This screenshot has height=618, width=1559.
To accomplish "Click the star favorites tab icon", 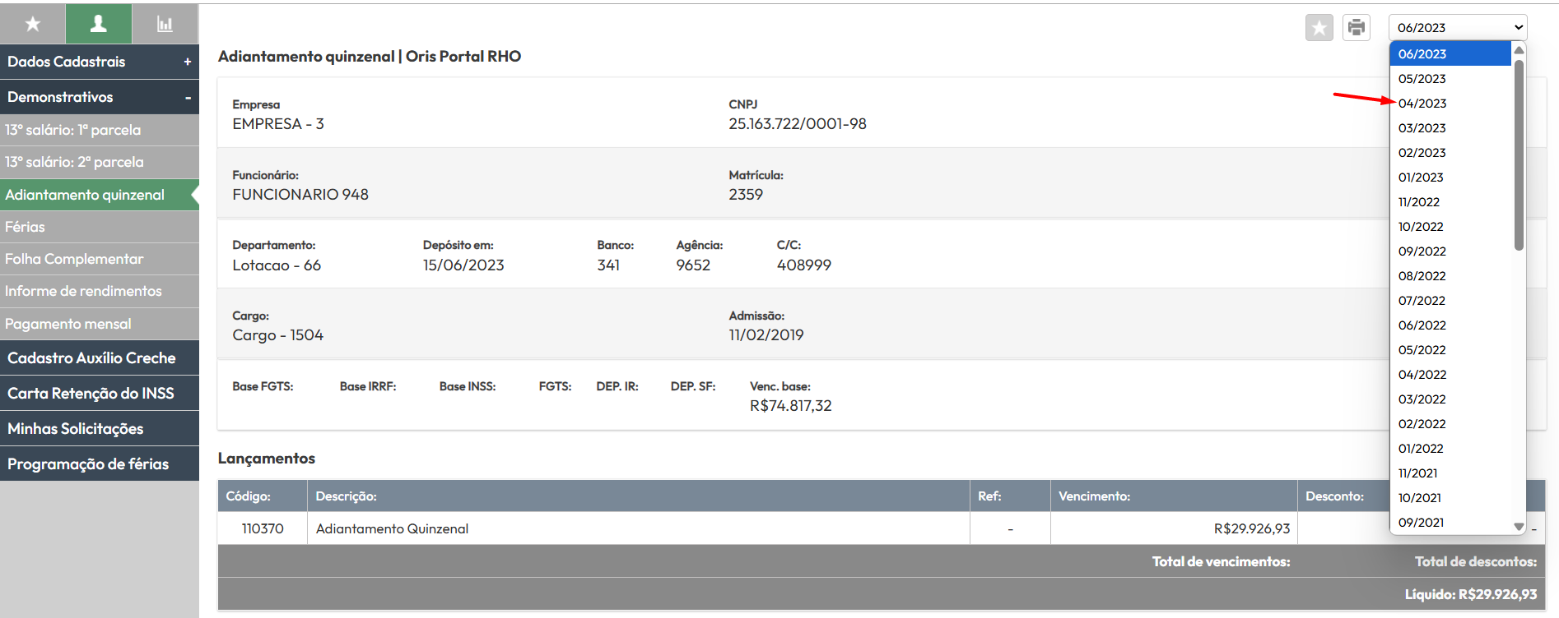I will click(33, 24).
